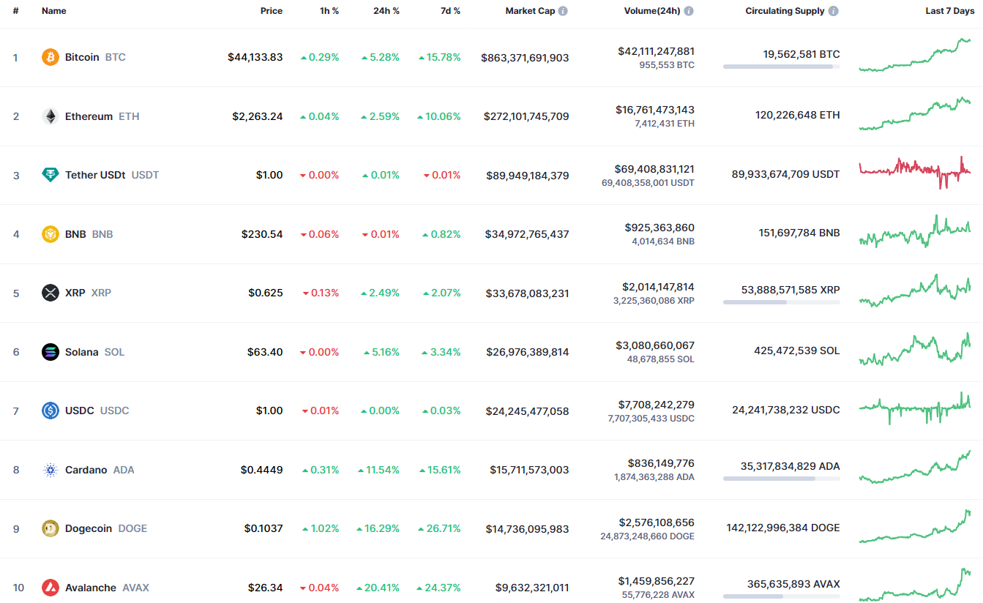Click the BNB coin logo icon
The width and height of the screenshot is (983, 603).
point(50,234)
